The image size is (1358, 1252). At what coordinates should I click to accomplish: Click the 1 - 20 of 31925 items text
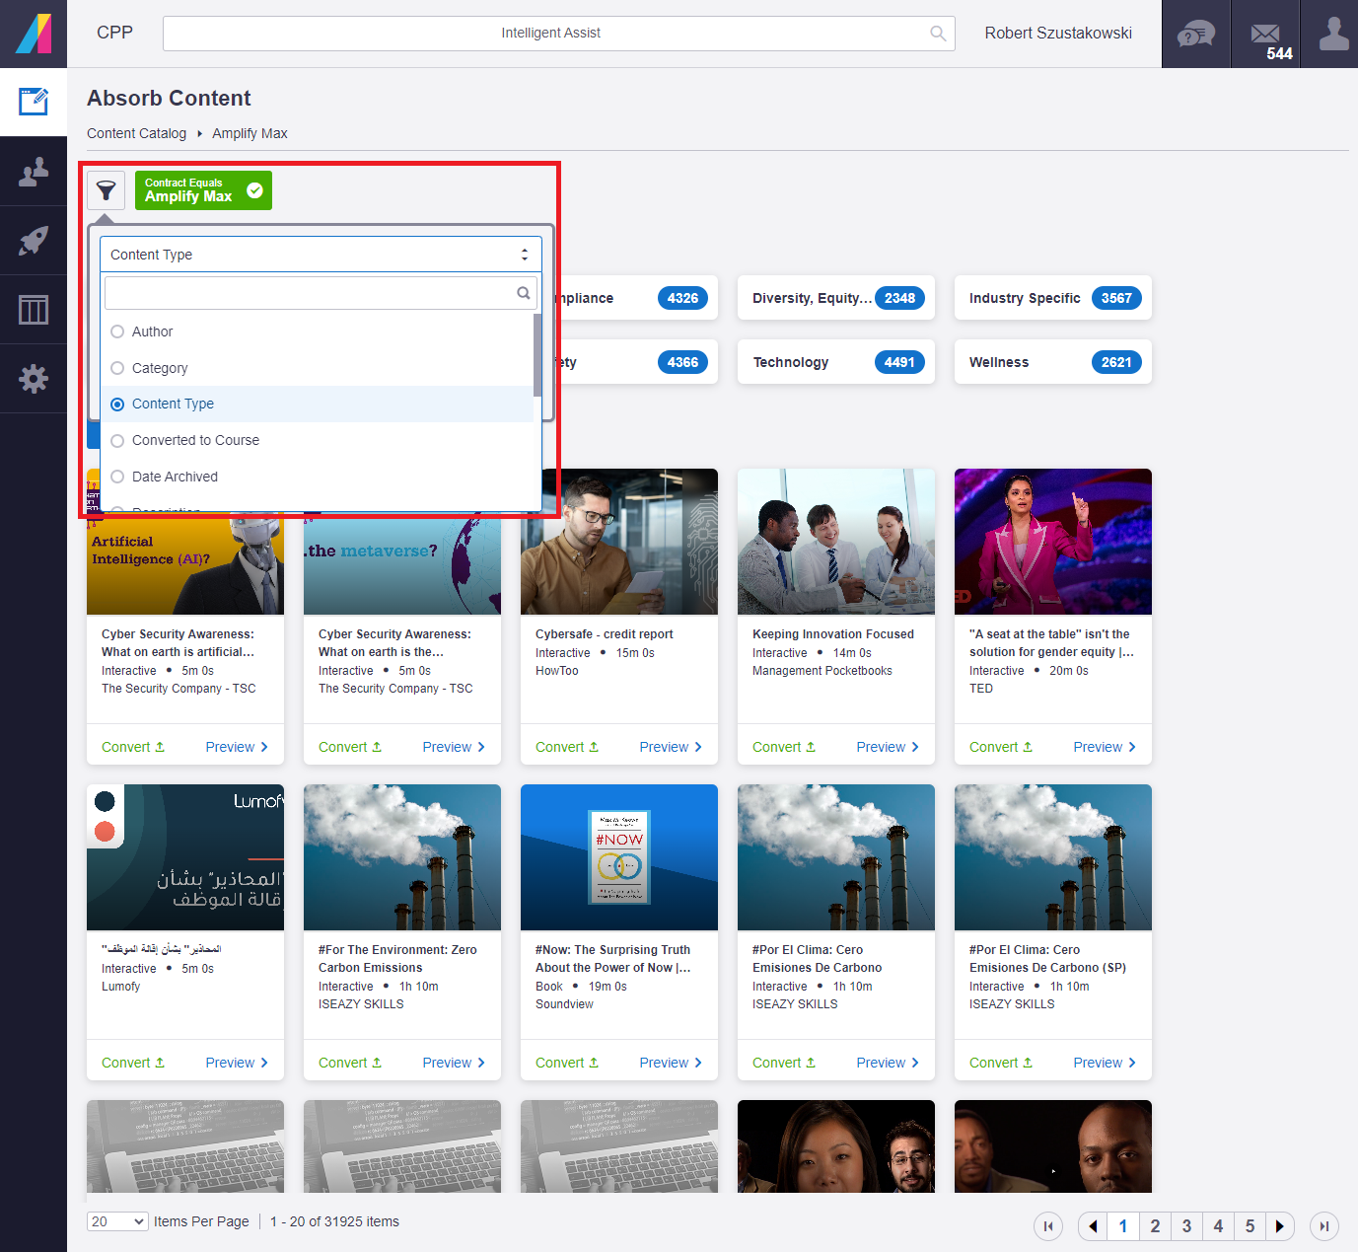(x=334, y=1221)
